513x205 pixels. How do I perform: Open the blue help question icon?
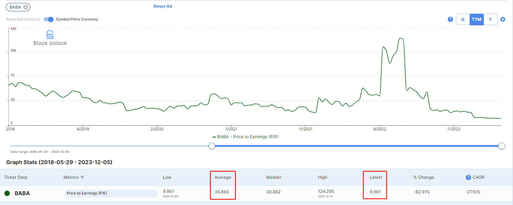pos(451,19)
